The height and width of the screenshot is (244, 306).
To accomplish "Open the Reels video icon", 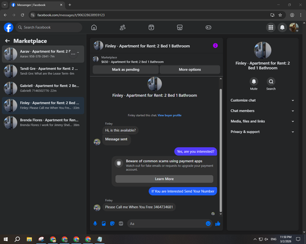I will tap(151, 27).
